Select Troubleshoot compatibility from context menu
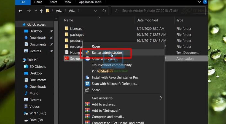Viewport: 226px width, 124px height. click(112, 65)
